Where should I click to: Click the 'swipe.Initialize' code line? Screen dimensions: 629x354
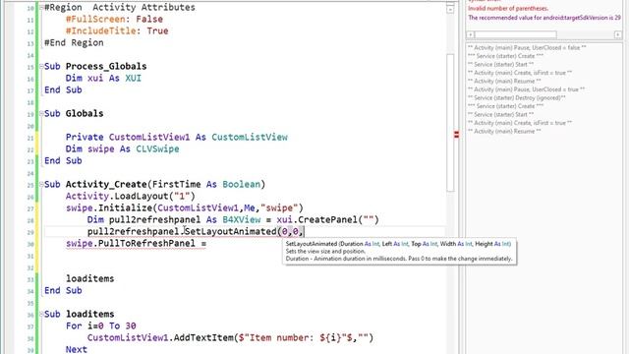pyautogui.click(x=185, y=207)
